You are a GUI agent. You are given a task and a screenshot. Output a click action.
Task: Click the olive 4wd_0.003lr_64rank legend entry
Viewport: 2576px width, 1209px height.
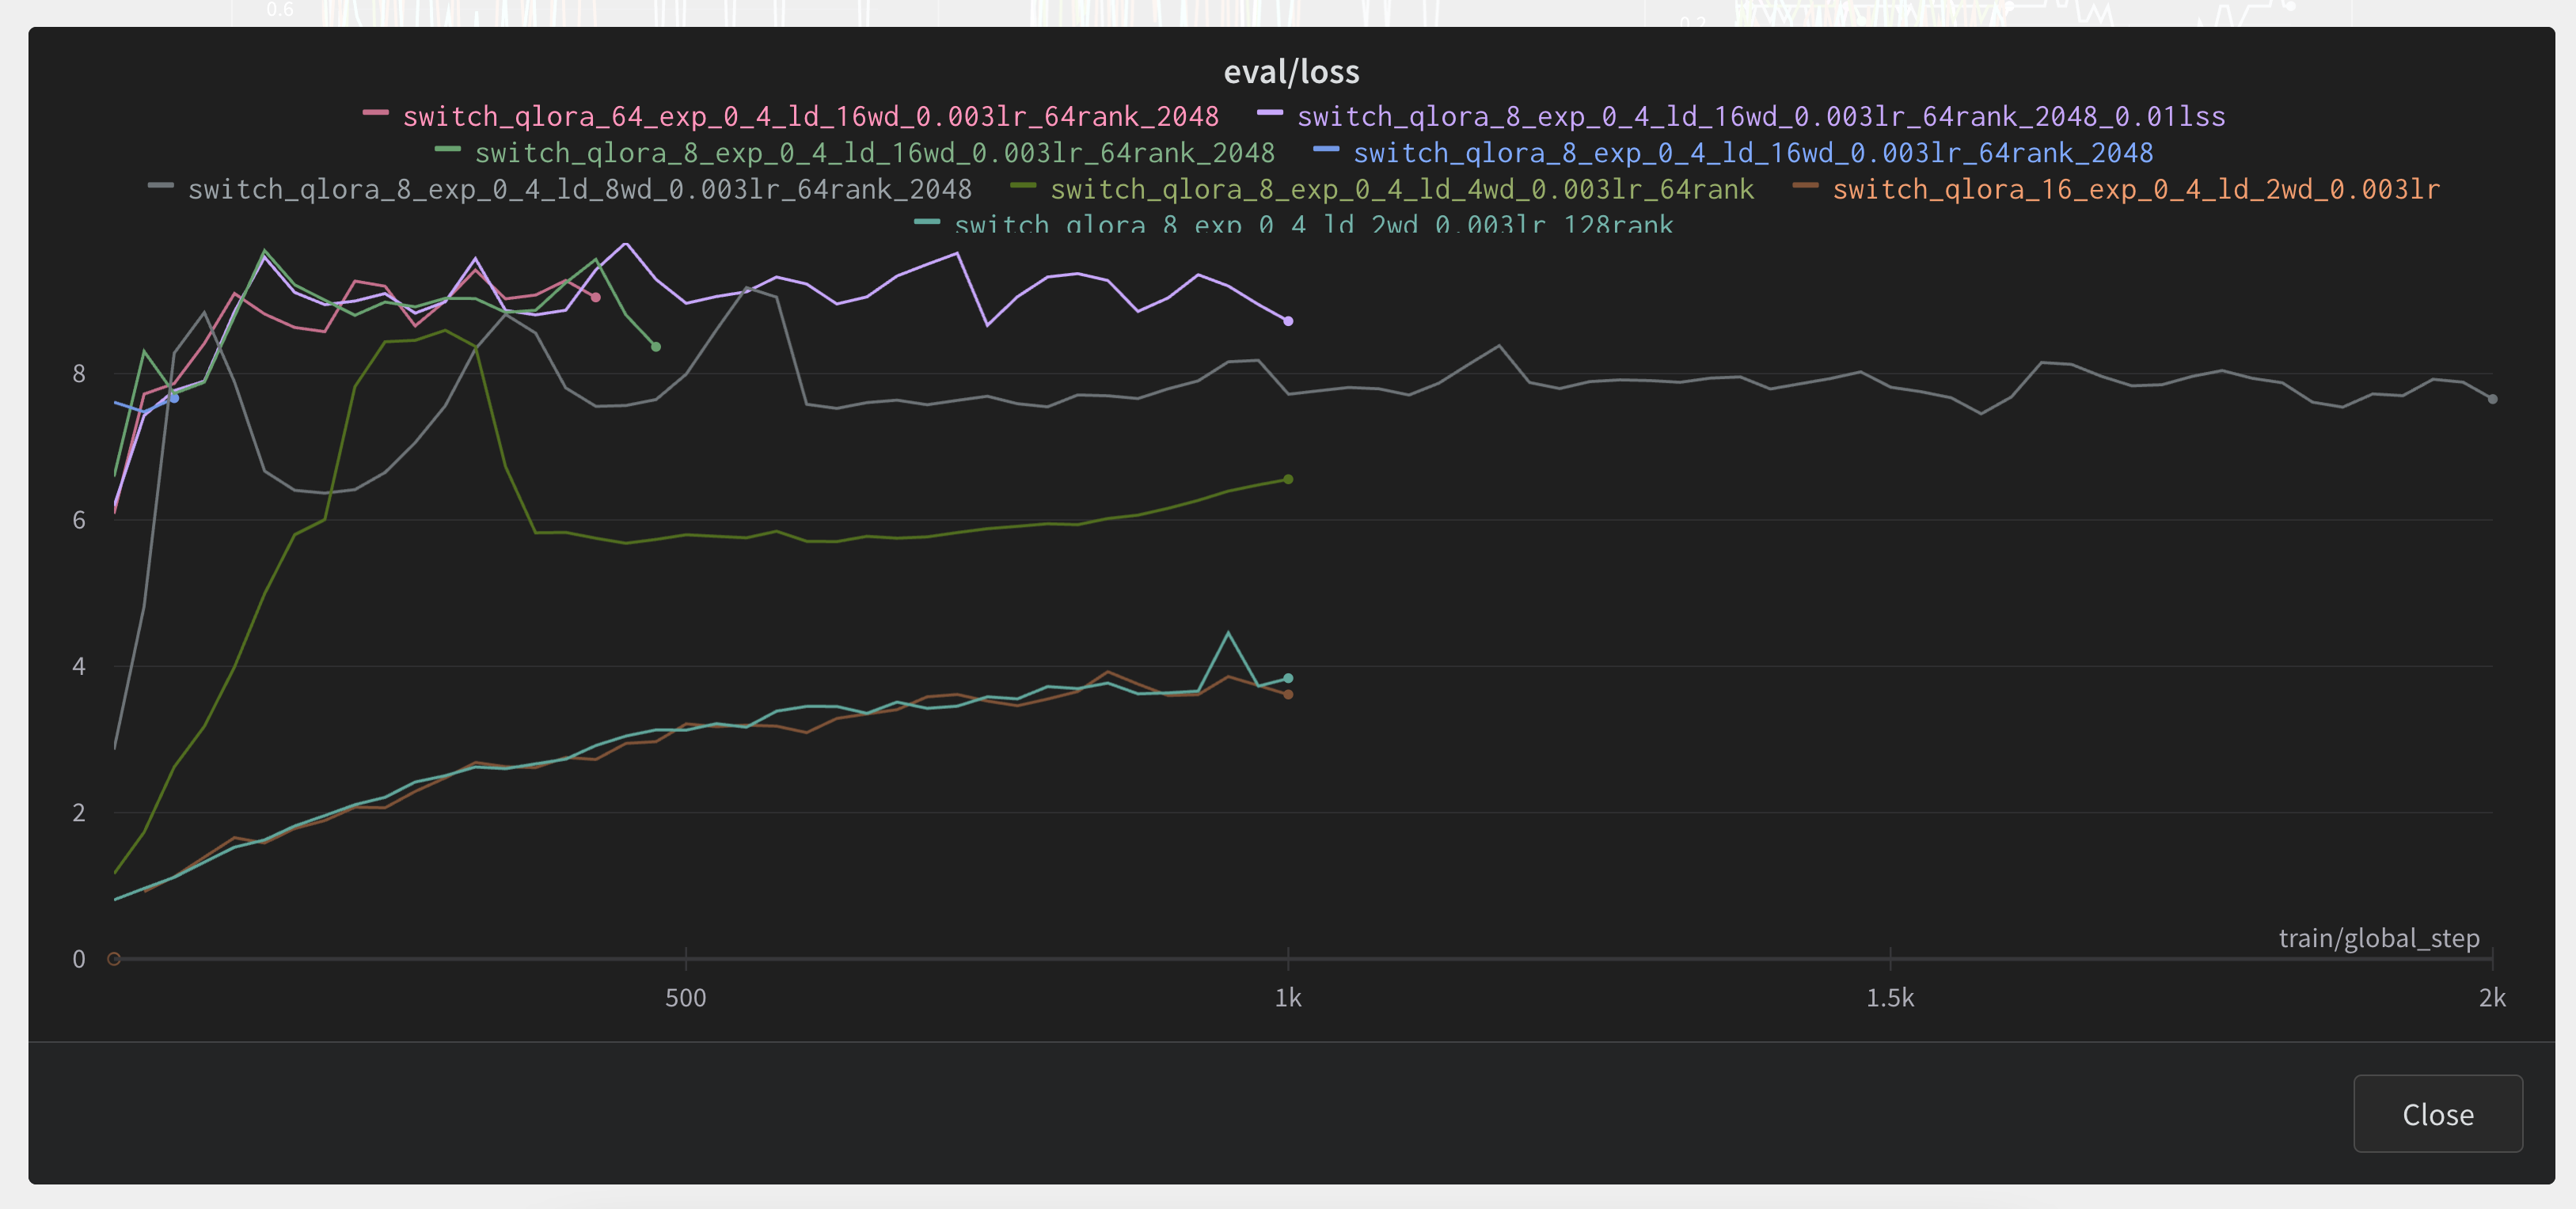pos(1401,189)
